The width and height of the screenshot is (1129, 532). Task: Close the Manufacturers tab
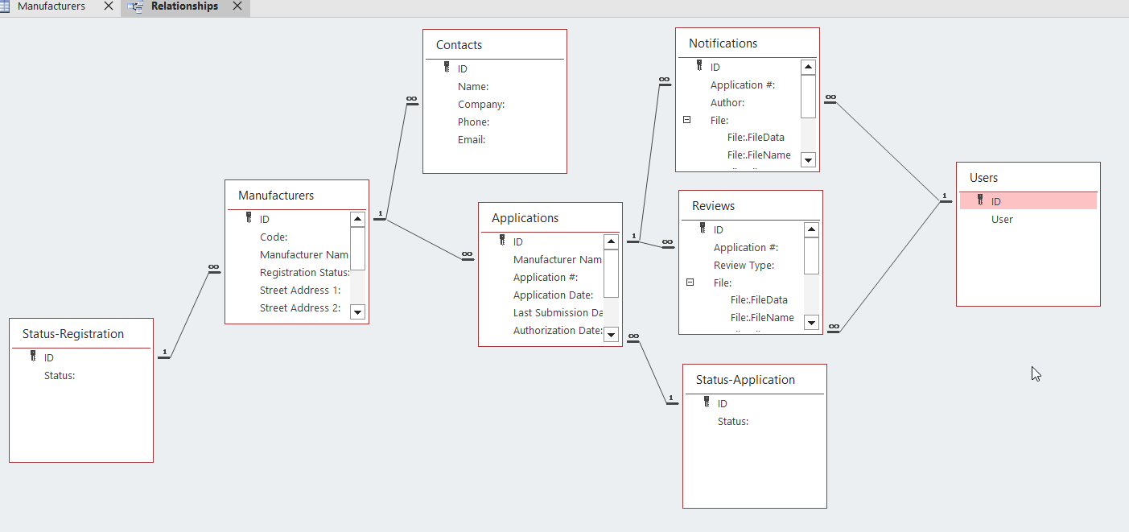pos(109,6)
